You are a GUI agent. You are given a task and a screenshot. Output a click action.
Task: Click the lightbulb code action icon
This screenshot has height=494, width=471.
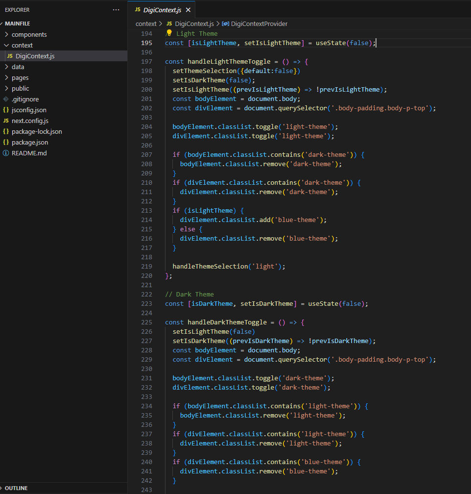pos(169,33)
